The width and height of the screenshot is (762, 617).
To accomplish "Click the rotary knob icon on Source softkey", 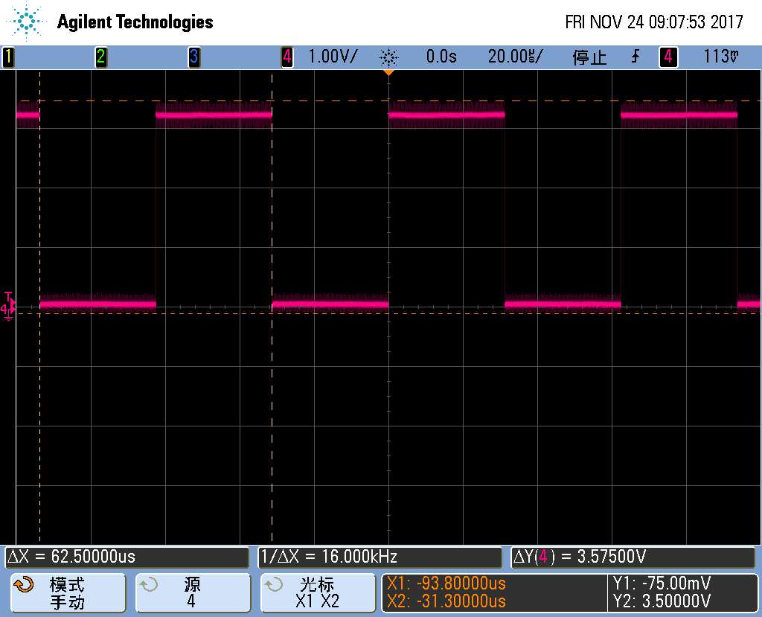I will tap(149, 584).
